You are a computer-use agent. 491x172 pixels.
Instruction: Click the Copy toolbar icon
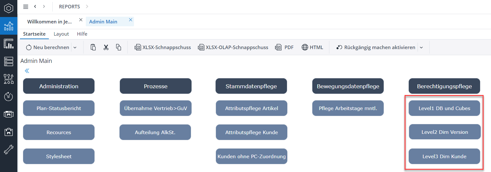pos(119,47)
